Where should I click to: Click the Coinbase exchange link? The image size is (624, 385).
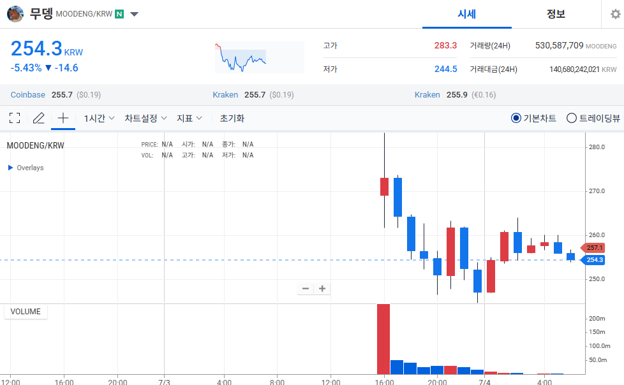pos(28,95)
